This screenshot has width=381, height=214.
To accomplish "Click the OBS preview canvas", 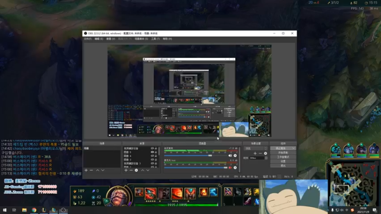I will (189, 91).
